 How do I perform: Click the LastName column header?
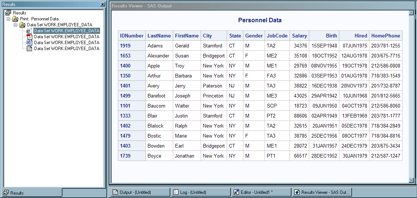pos(159,36)
